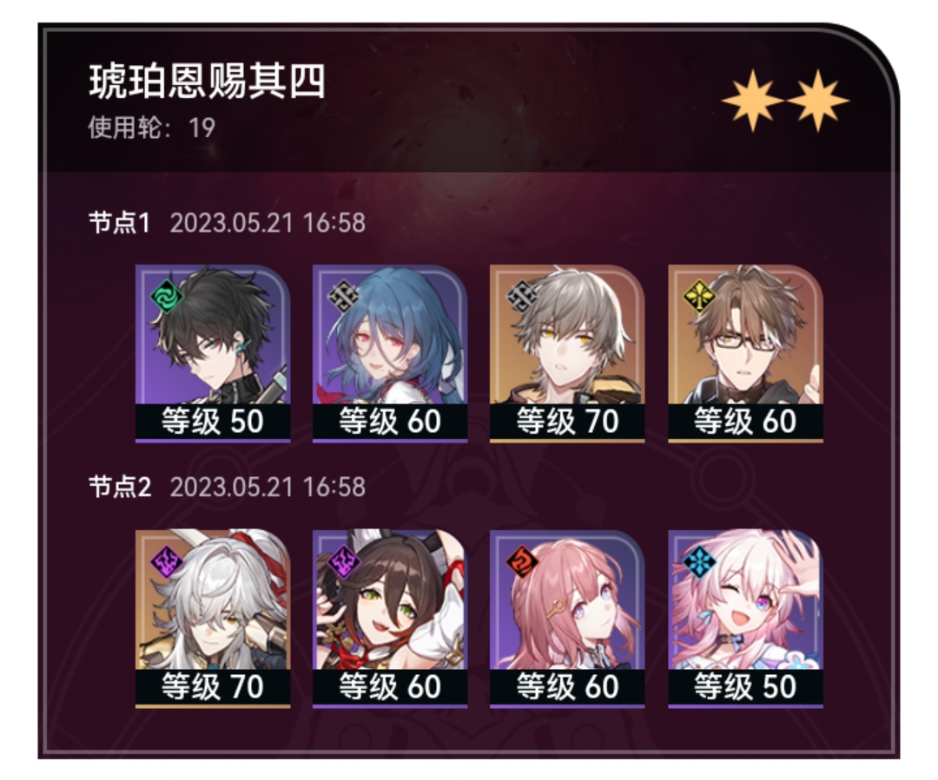The height and width of the screenshot is (780, 938).
Task: Click the 琥珀恩赐其四 stage title
Action: pyautogui.click(x=208, y=82)
